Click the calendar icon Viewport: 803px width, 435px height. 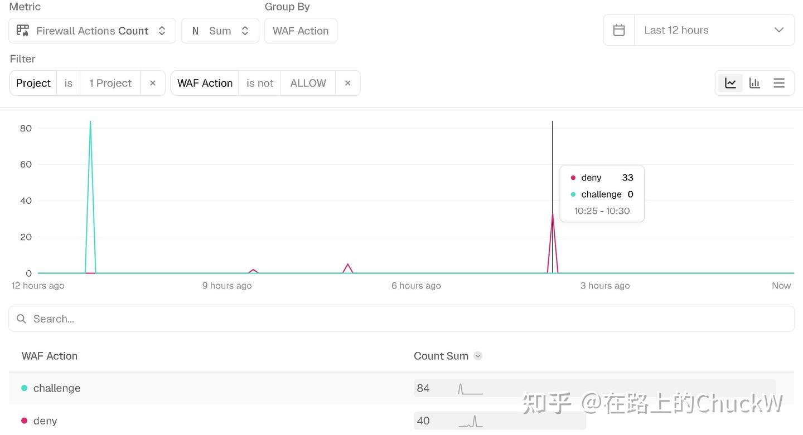tap(619, 30)
